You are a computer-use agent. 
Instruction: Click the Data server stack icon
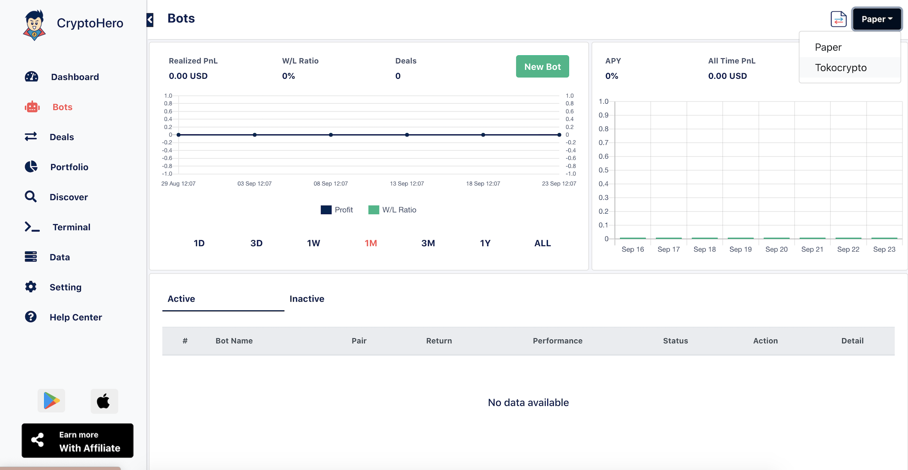pyautogui.click(x=31, y=257)
